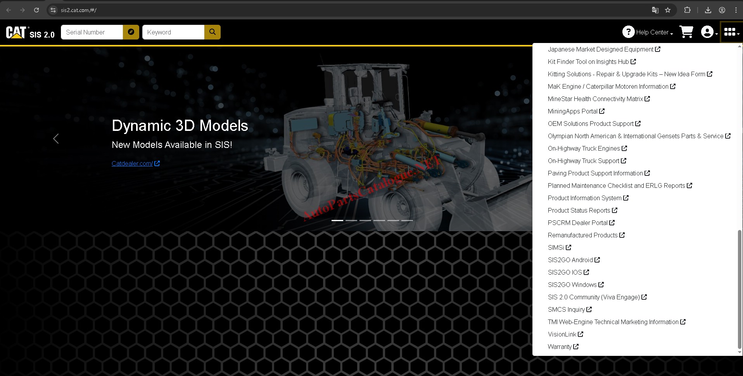Click the keyword magnifier search button

(212, 32)
